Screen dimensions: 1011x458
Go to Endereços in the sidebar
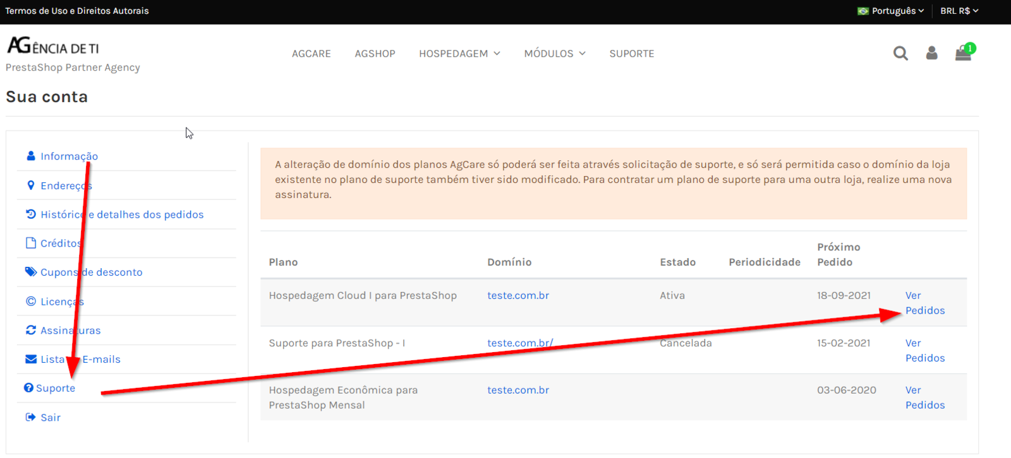(66, 185)
